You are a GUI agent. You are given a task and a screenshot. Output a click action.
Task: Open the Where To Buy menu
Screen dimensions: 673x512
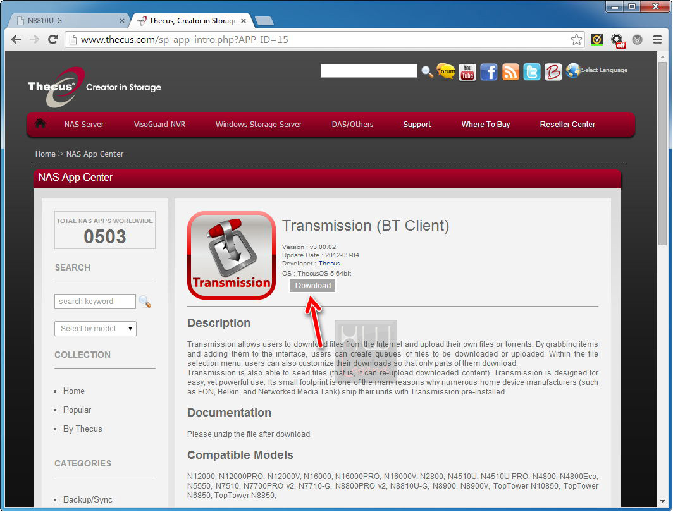(486, 125)
